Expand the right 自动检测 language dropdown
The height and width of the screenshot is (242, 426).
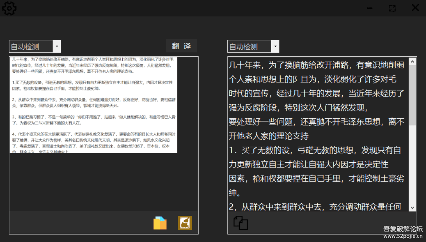pos(275,46)
